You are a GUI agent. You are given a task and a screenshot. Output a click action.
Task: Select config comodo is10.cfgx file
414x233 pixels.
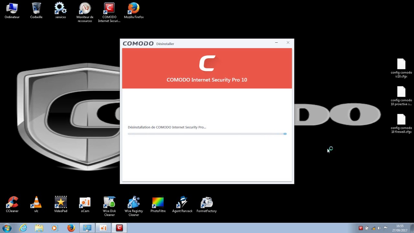coord(401,68)
